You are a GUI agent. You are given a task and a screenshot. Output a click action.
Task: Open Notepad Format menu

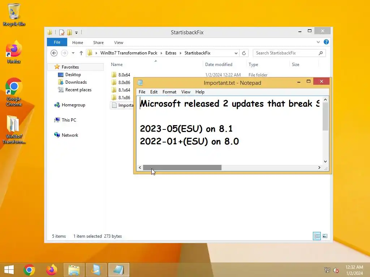click(169, 92)
